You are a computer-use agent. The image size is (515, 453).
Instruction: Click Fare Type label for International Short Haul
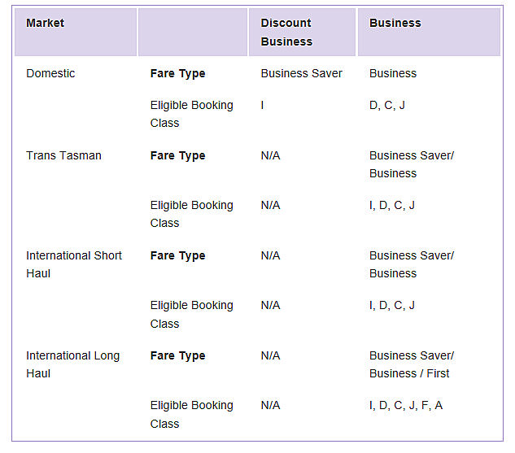[177, 255]
